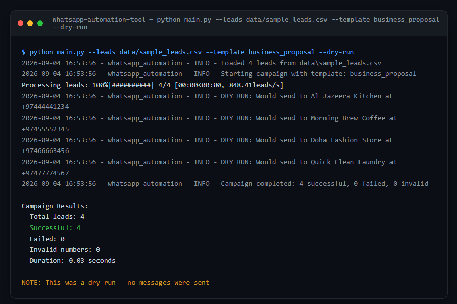
Task: Click the Campaign Results heading
Action: point(55,206)
